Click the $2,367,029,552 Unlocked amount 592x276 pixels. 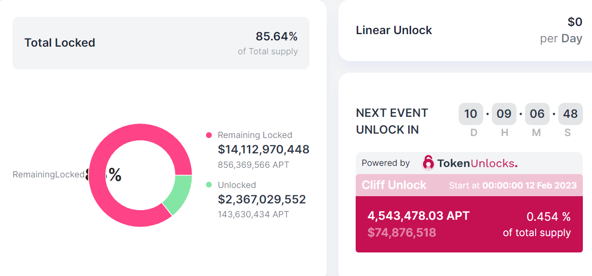tap(262, 199)
